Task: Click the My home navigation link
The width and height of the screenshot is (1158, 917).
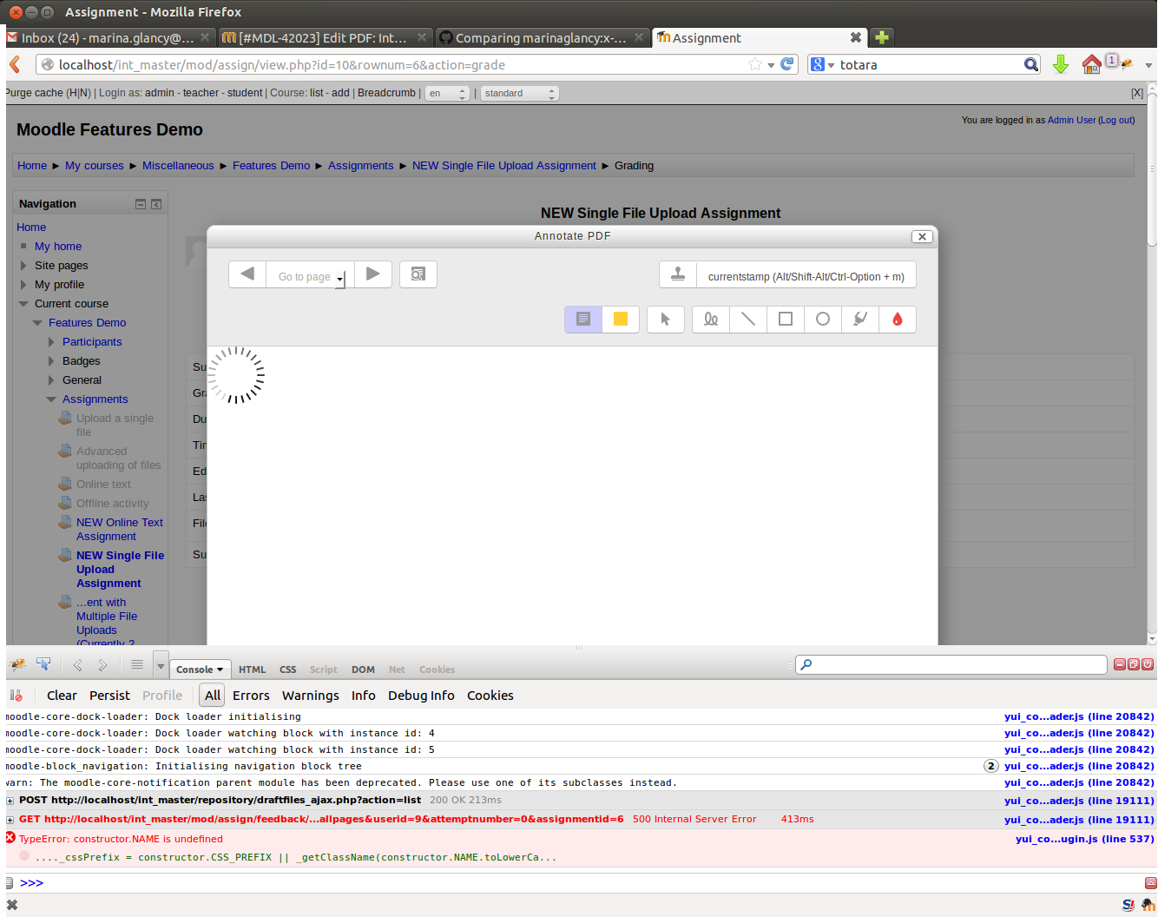Action: tap(58, 247)
